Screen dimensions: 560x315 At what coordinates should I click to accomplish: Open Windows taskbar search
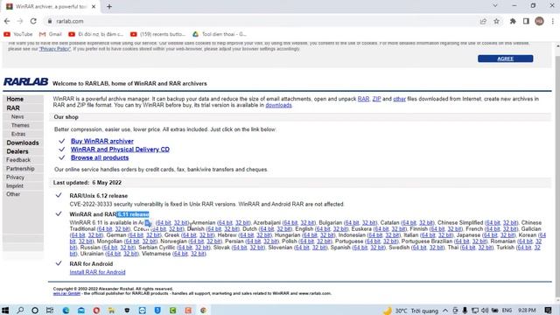(20, 310)
